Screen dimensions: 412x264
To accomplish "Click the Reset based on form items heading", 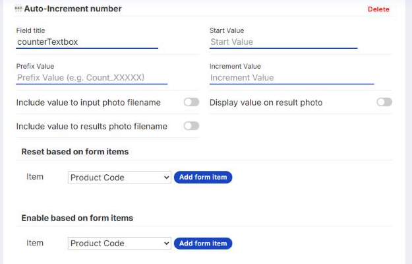I will [x=75, y=152].
